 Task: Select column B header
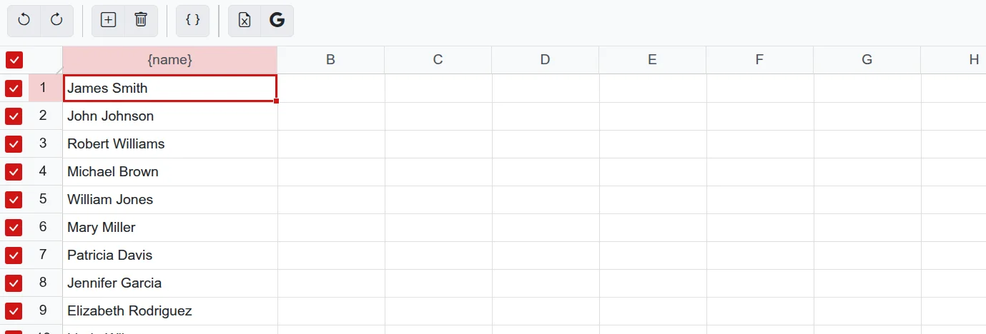(331, 60)
